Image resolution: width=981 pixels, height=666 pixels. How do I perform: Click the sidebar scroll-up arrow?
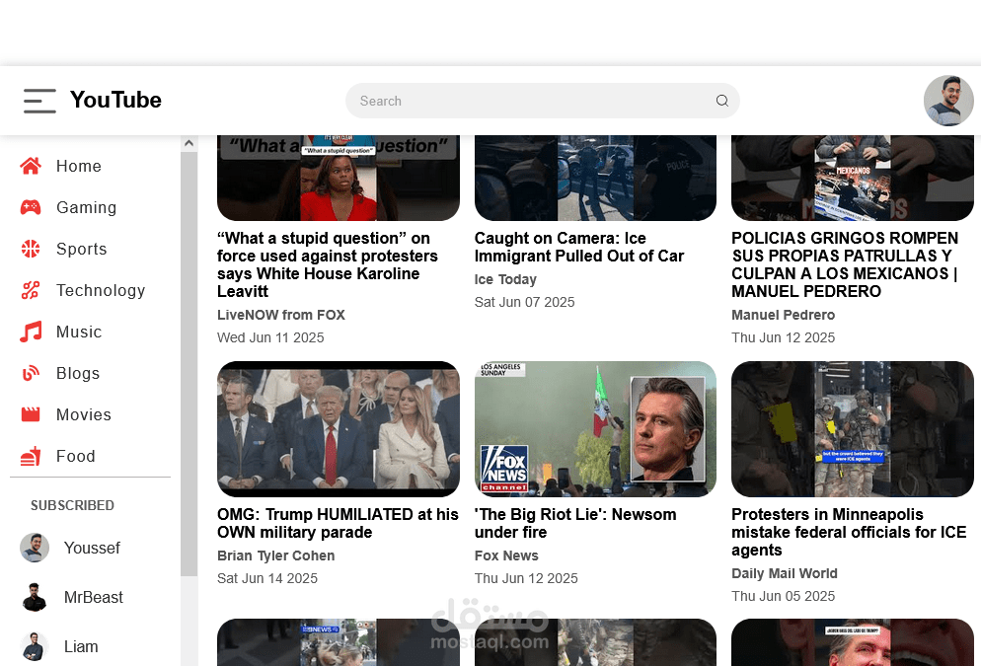(x=189, y=143)
